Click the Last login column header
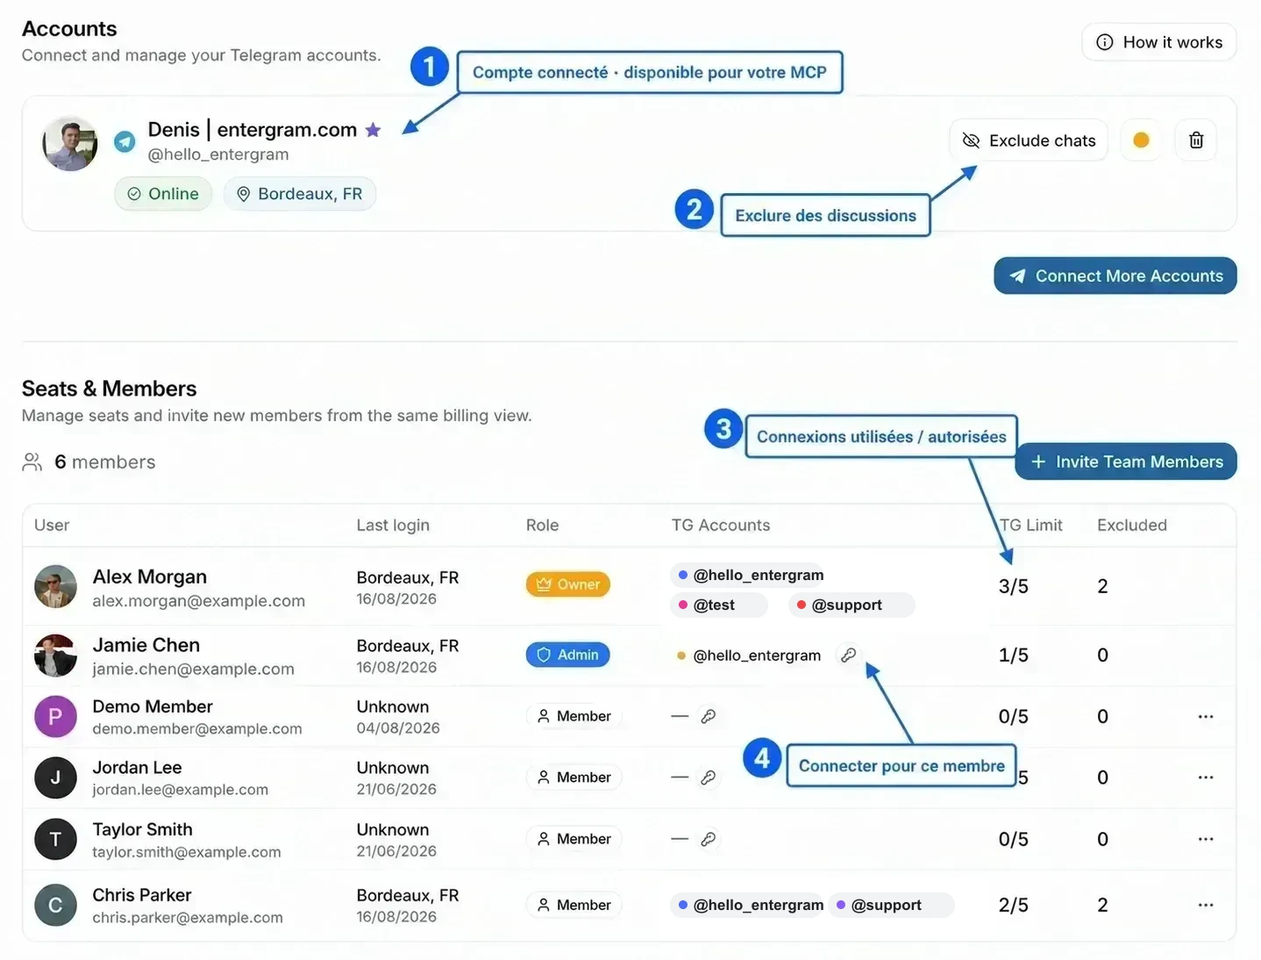 pyautogui.click(x=393, y=525)
